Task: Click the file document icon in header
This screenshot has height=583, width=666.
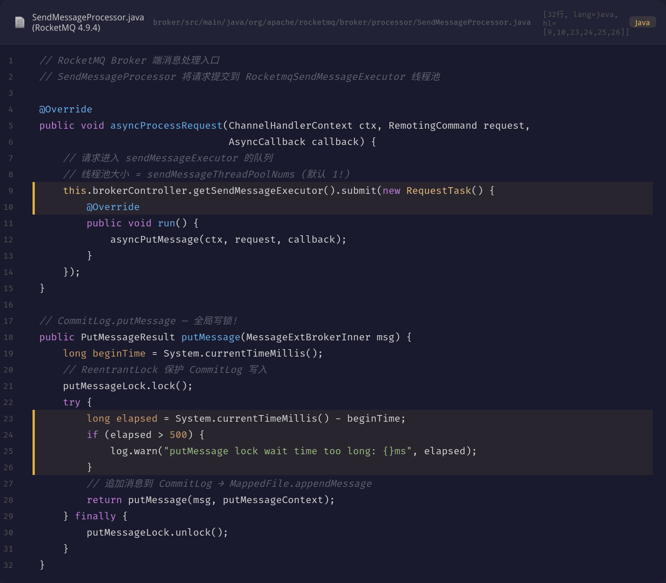Action: [20, 23]
